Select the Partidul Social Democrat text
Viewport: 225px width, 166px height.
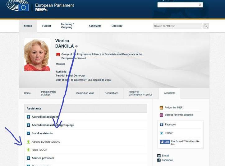pyautogui.click(x=71, y=75)
